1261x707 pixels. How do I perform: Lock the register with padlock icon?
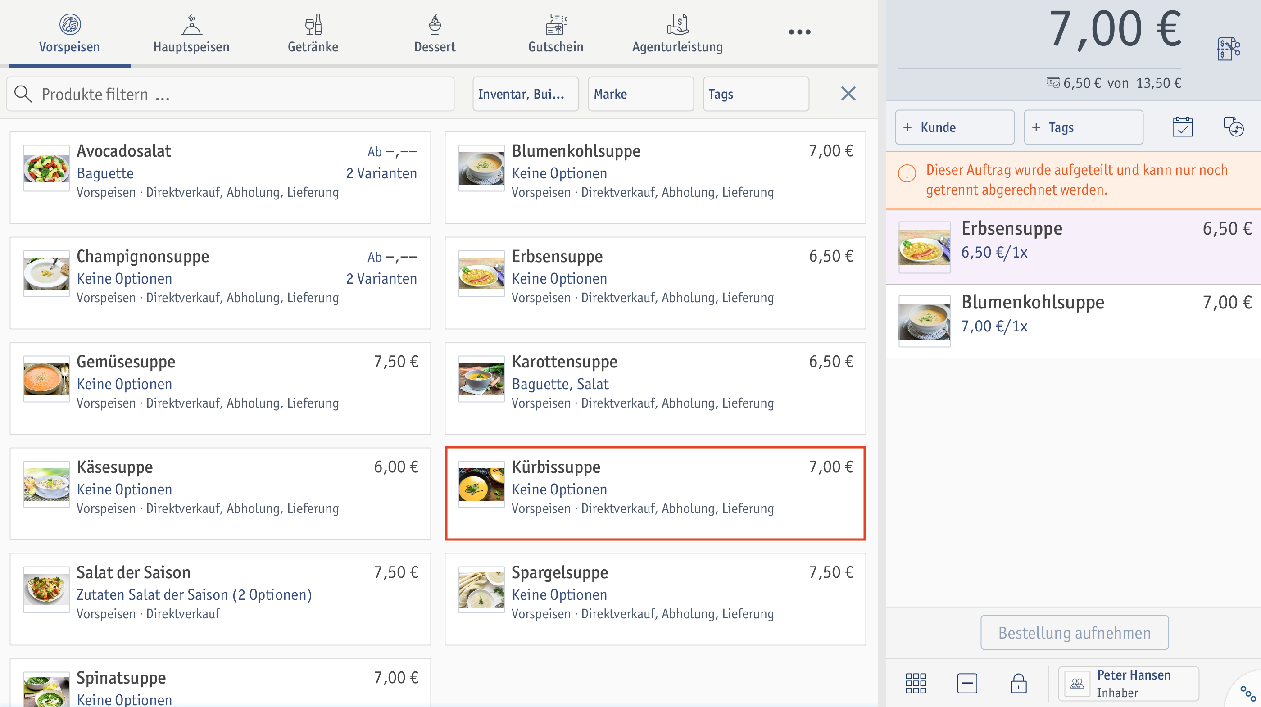(x=1018, y=683)
